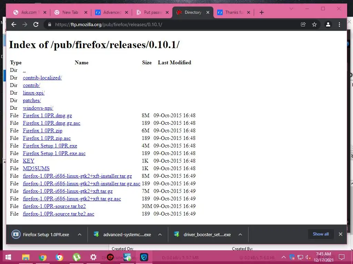
Task: Download firefox-1.0PR-i686-linux-gtk2+xft.tar.gz
Action: (x=68, y=191)
